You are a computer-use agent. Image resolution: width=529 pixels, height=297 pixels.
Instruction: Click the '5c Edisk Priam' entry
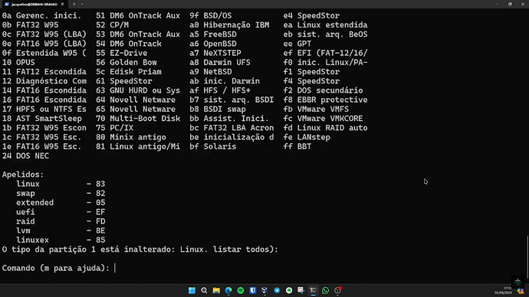pos(129,72)
